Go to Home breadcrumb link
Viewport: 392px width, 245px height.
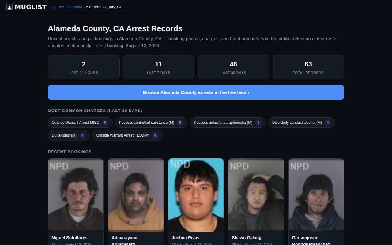pyautogui.click(x=57, y=7)
